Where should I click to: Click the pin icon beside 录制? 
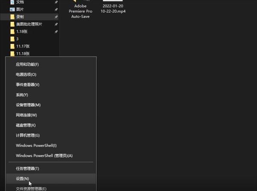[x=56, y=17]
